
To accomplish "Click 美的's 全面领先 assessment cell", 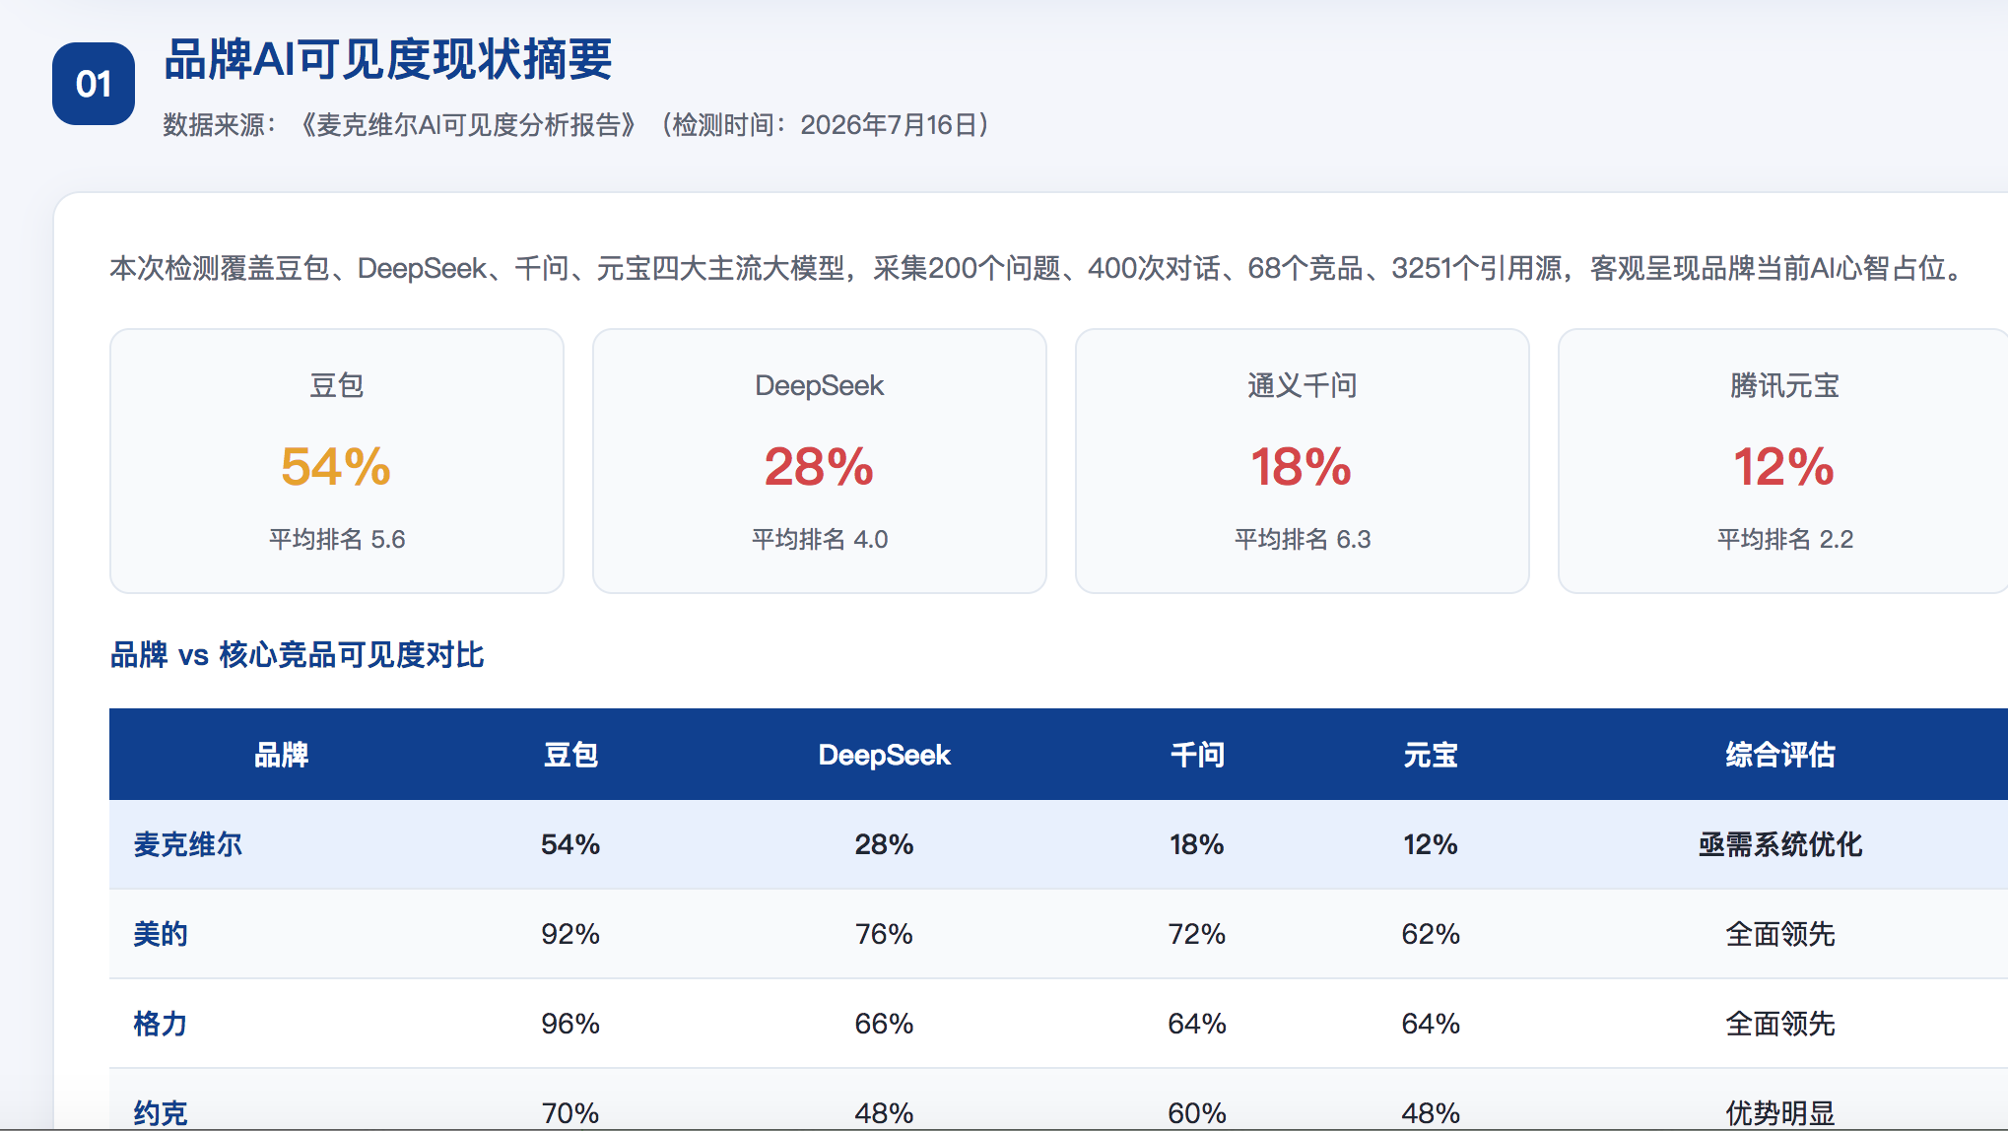I will (x=1780, y=934).
